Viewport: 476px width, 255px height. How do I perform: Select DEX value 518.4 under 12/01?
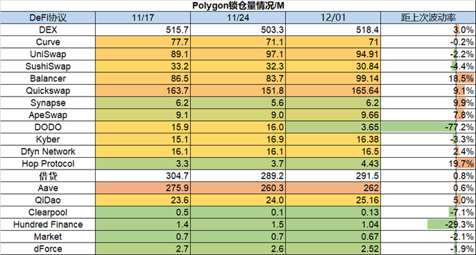point(333,30)
